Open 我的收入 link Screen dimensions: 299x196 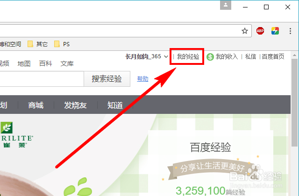point(227,56)
